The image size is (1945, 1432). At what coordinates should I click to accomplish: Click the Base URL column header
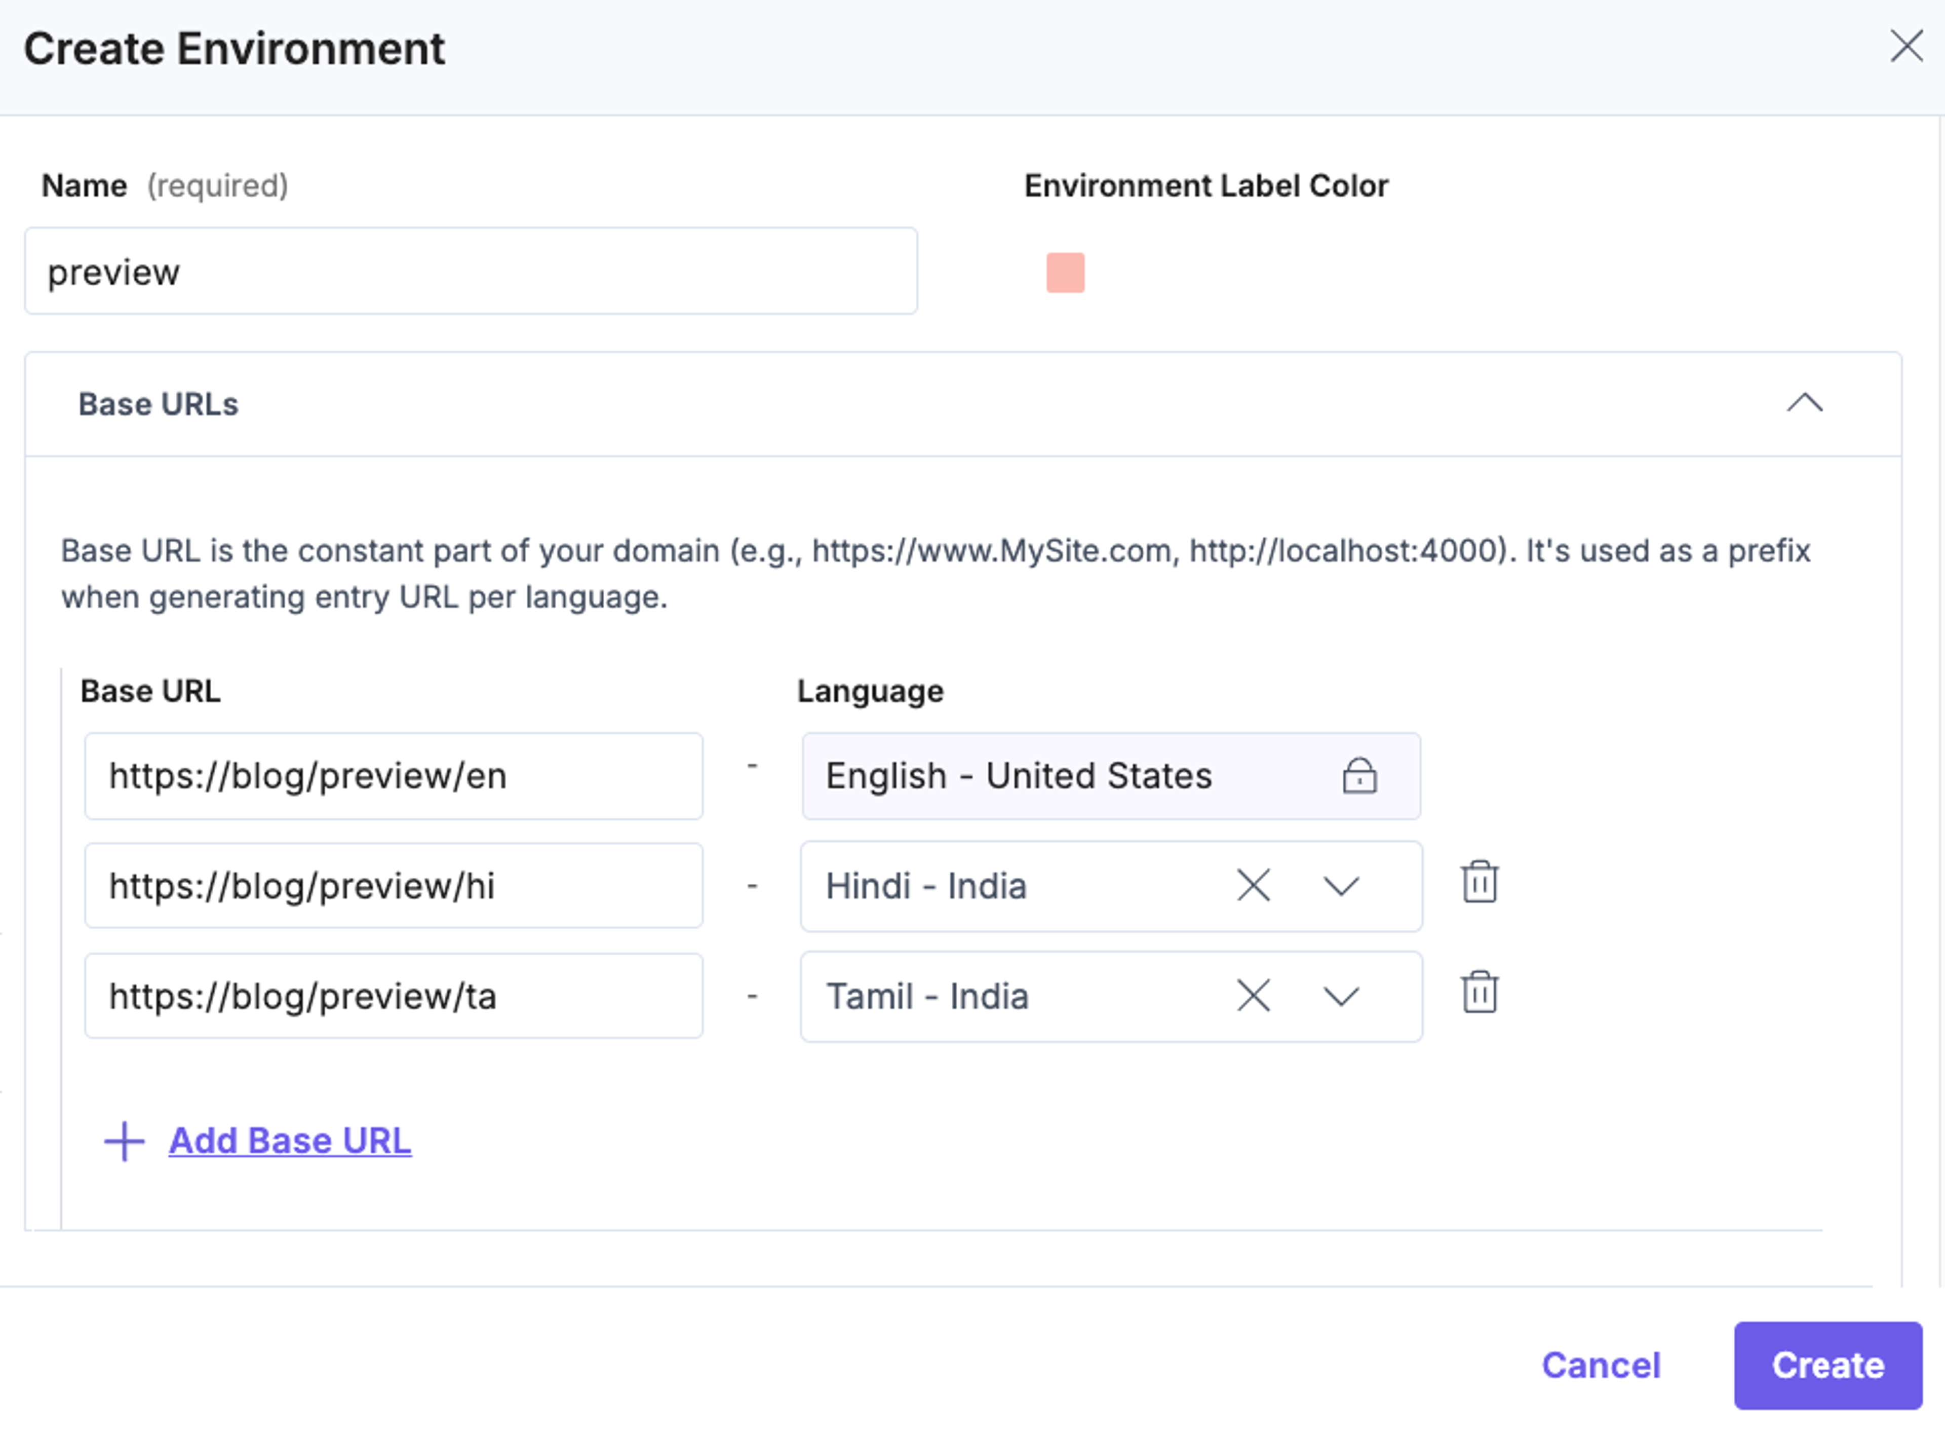(151, 691)
